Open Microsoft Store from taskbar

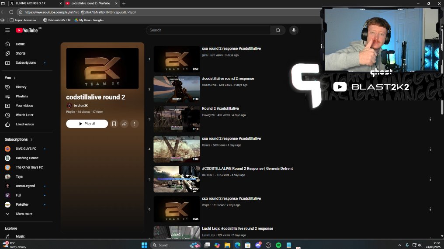(x=248, y=245)
